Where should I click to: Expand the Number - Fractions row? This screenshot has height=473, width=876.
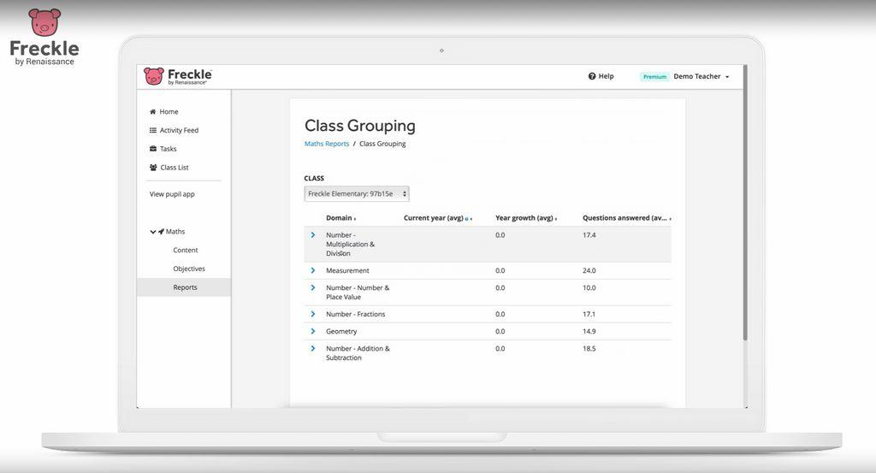[313, 314]
